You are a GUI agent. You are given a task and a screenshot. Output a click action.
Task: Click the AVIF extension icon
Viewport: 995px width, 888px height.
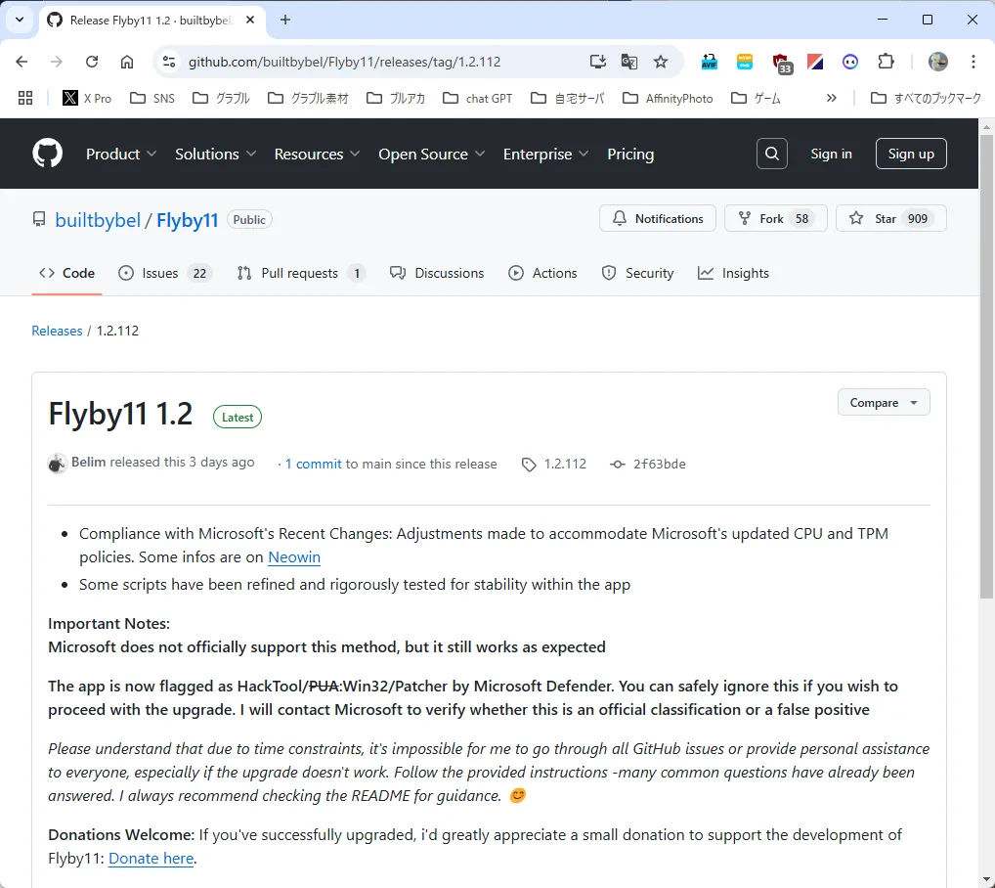coord(709,62)
